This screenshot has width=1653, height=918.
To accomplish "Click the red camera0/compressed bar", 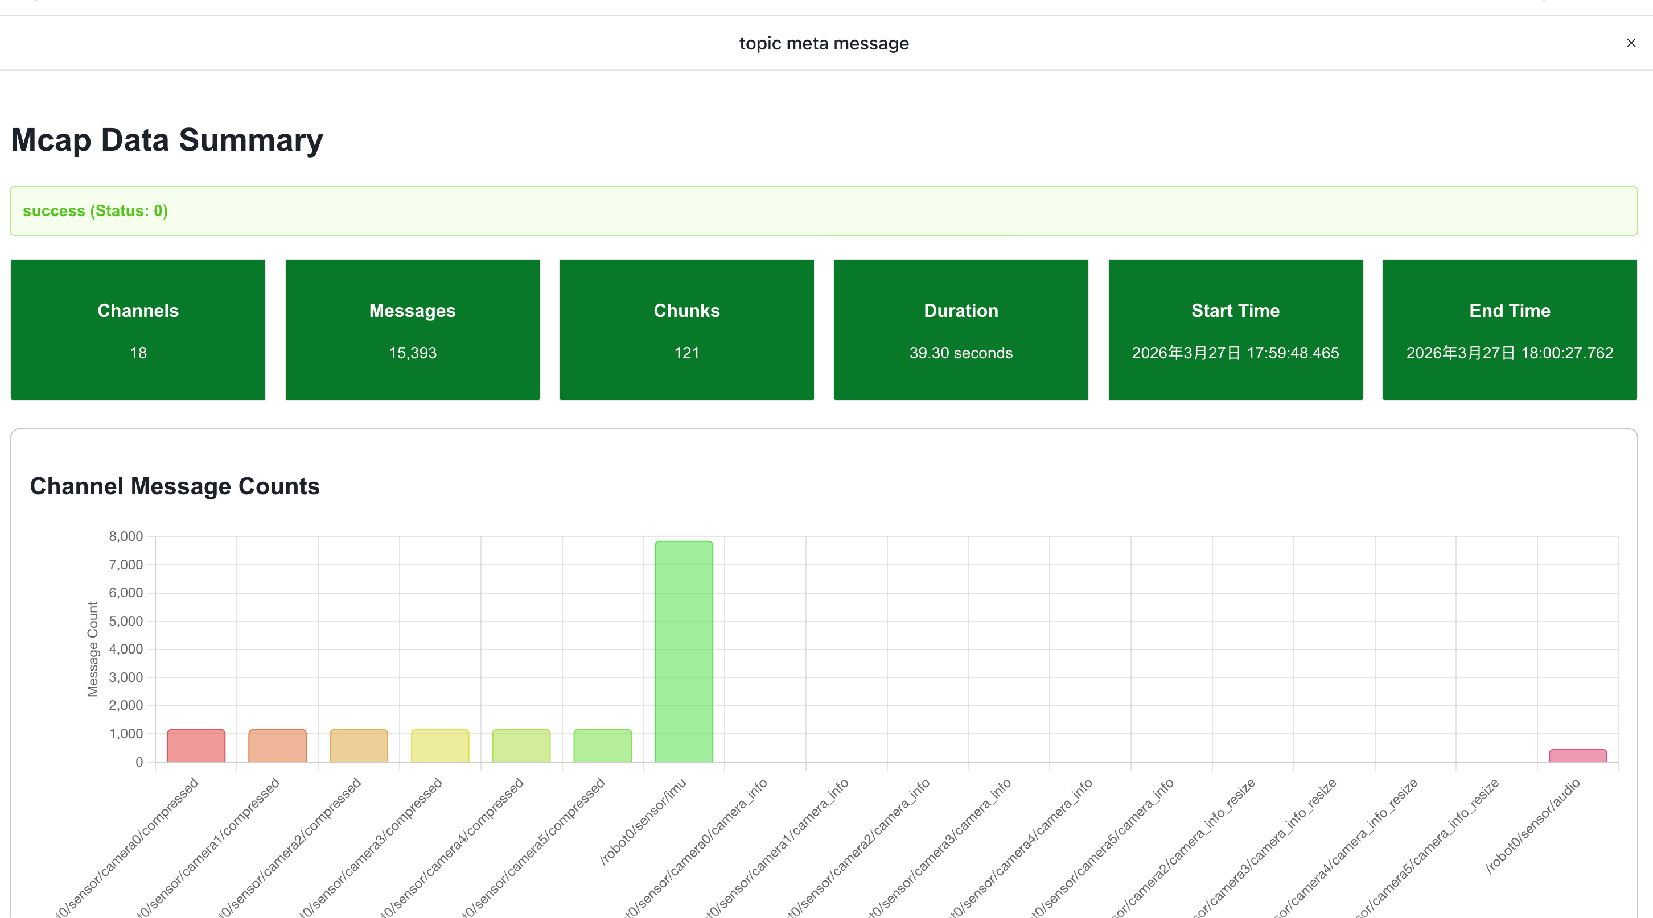I will point(196,746).
